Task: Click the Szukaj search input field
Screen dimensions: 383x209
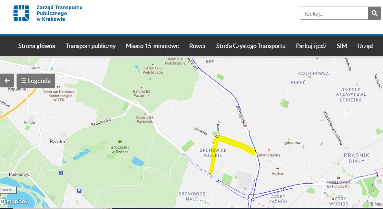Action: (x=334, y=13)
